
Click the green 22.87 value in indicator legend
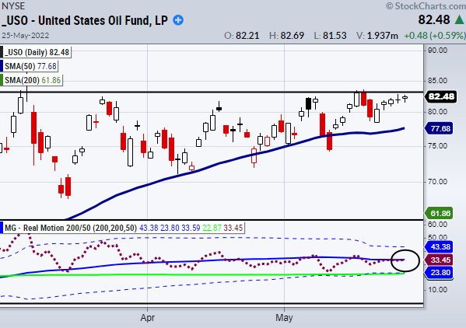click(212, 228)
